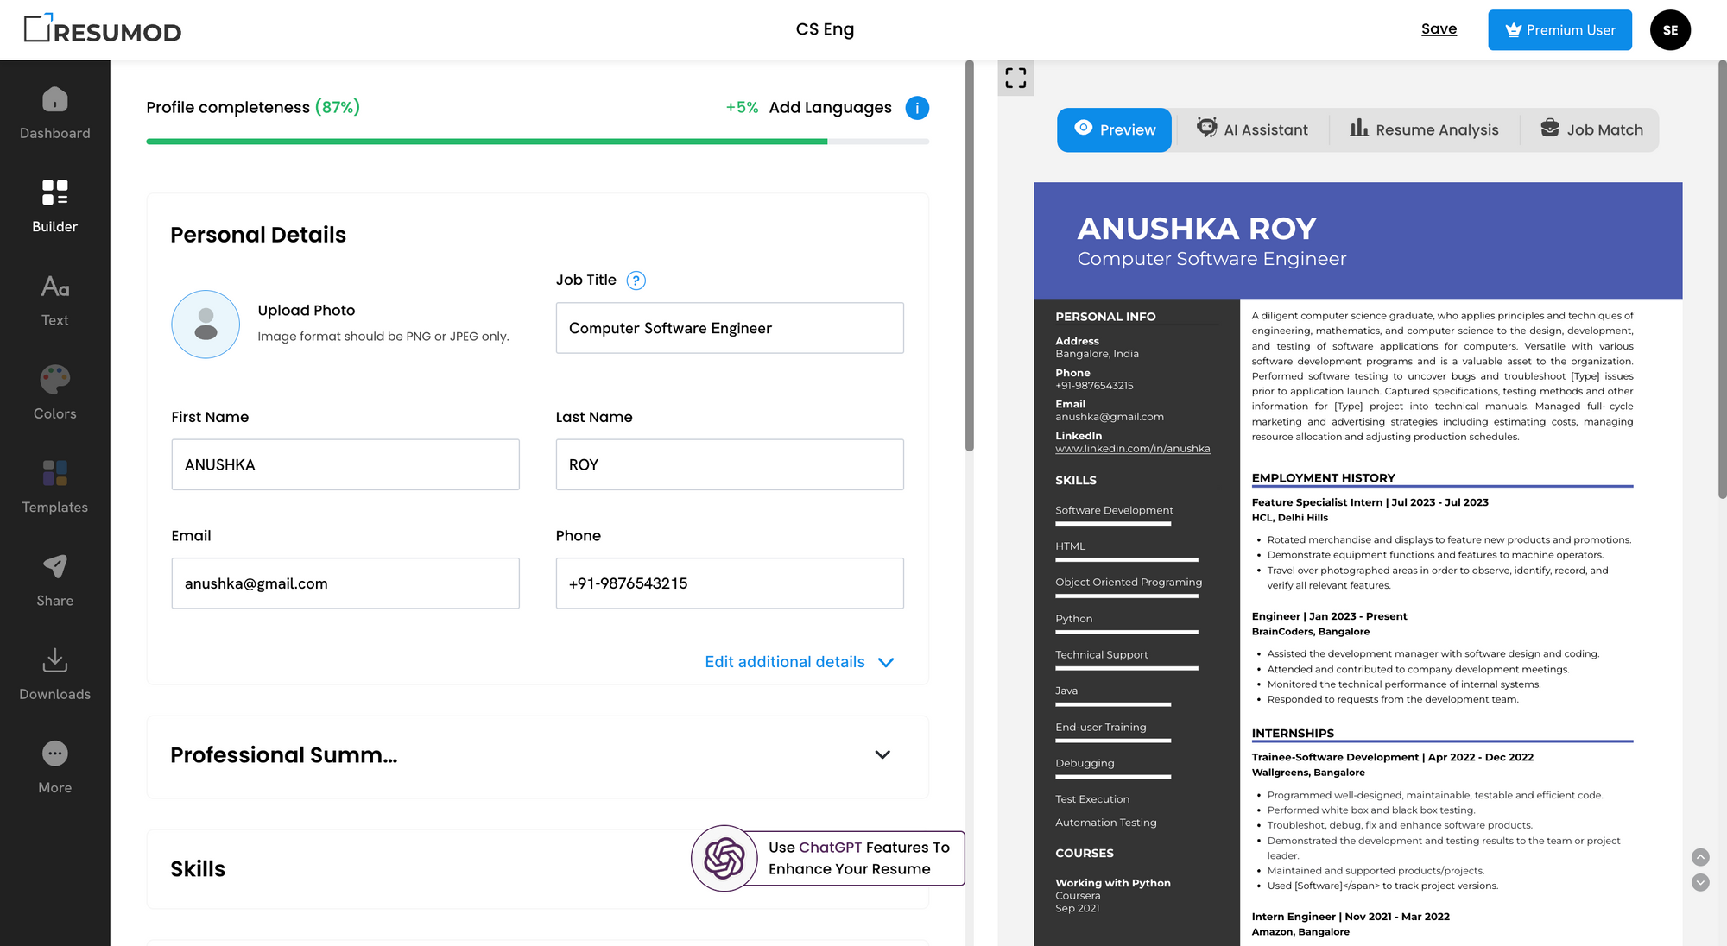Click the profile completeness progress bar
This screenshot has width=1727, height=946.
click(537, 142)
